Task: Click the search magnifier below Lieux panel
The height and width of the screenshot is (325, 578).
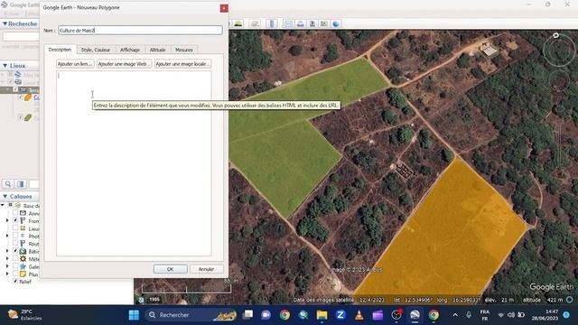Action: point(8,184)
